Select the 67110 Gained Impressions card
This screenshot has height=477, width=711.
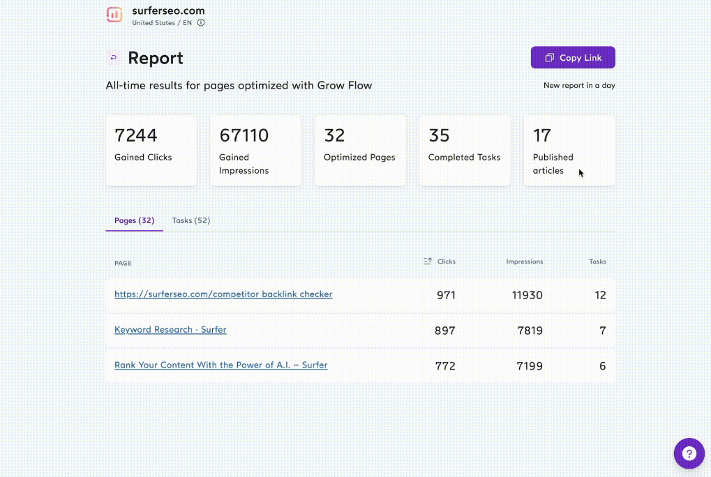256,151
